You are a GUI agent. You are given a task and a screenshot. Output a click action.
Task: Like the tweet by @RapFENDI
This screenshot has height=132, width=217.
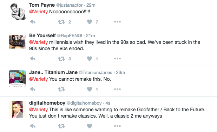[x=90, y=59]
